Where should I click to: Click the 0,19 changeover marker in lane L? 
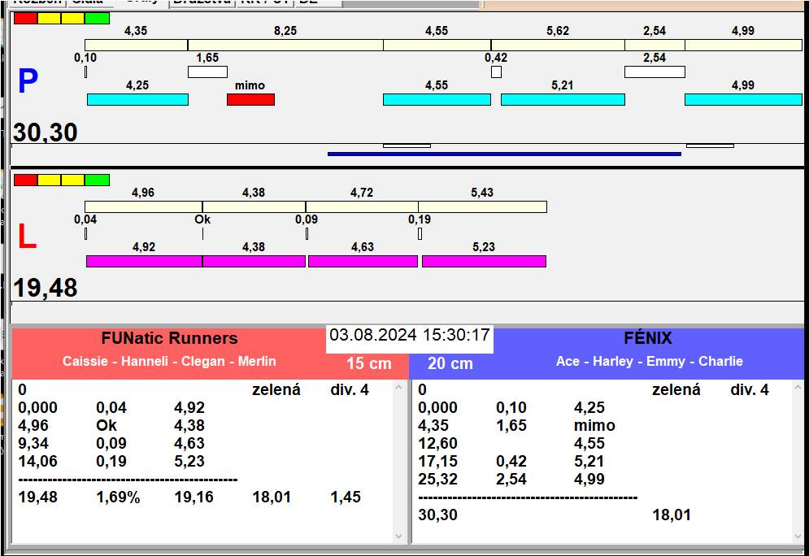tap(420, 233)
